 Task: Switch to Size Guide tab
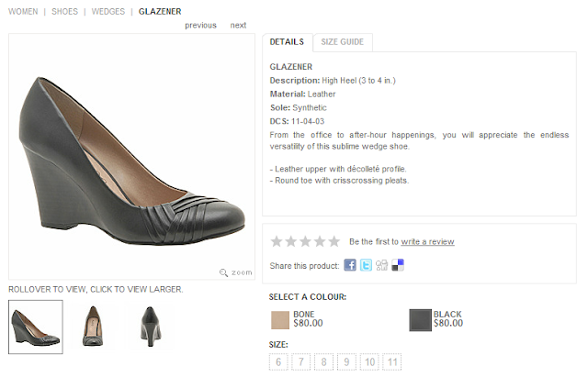tap(342, 42)
